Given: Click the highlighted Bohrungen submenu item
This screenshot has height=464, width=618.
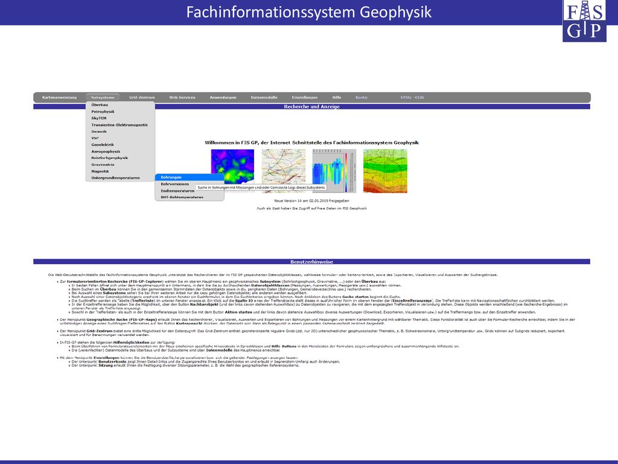Looking at the screenshot, I should [x=190, y=177].
